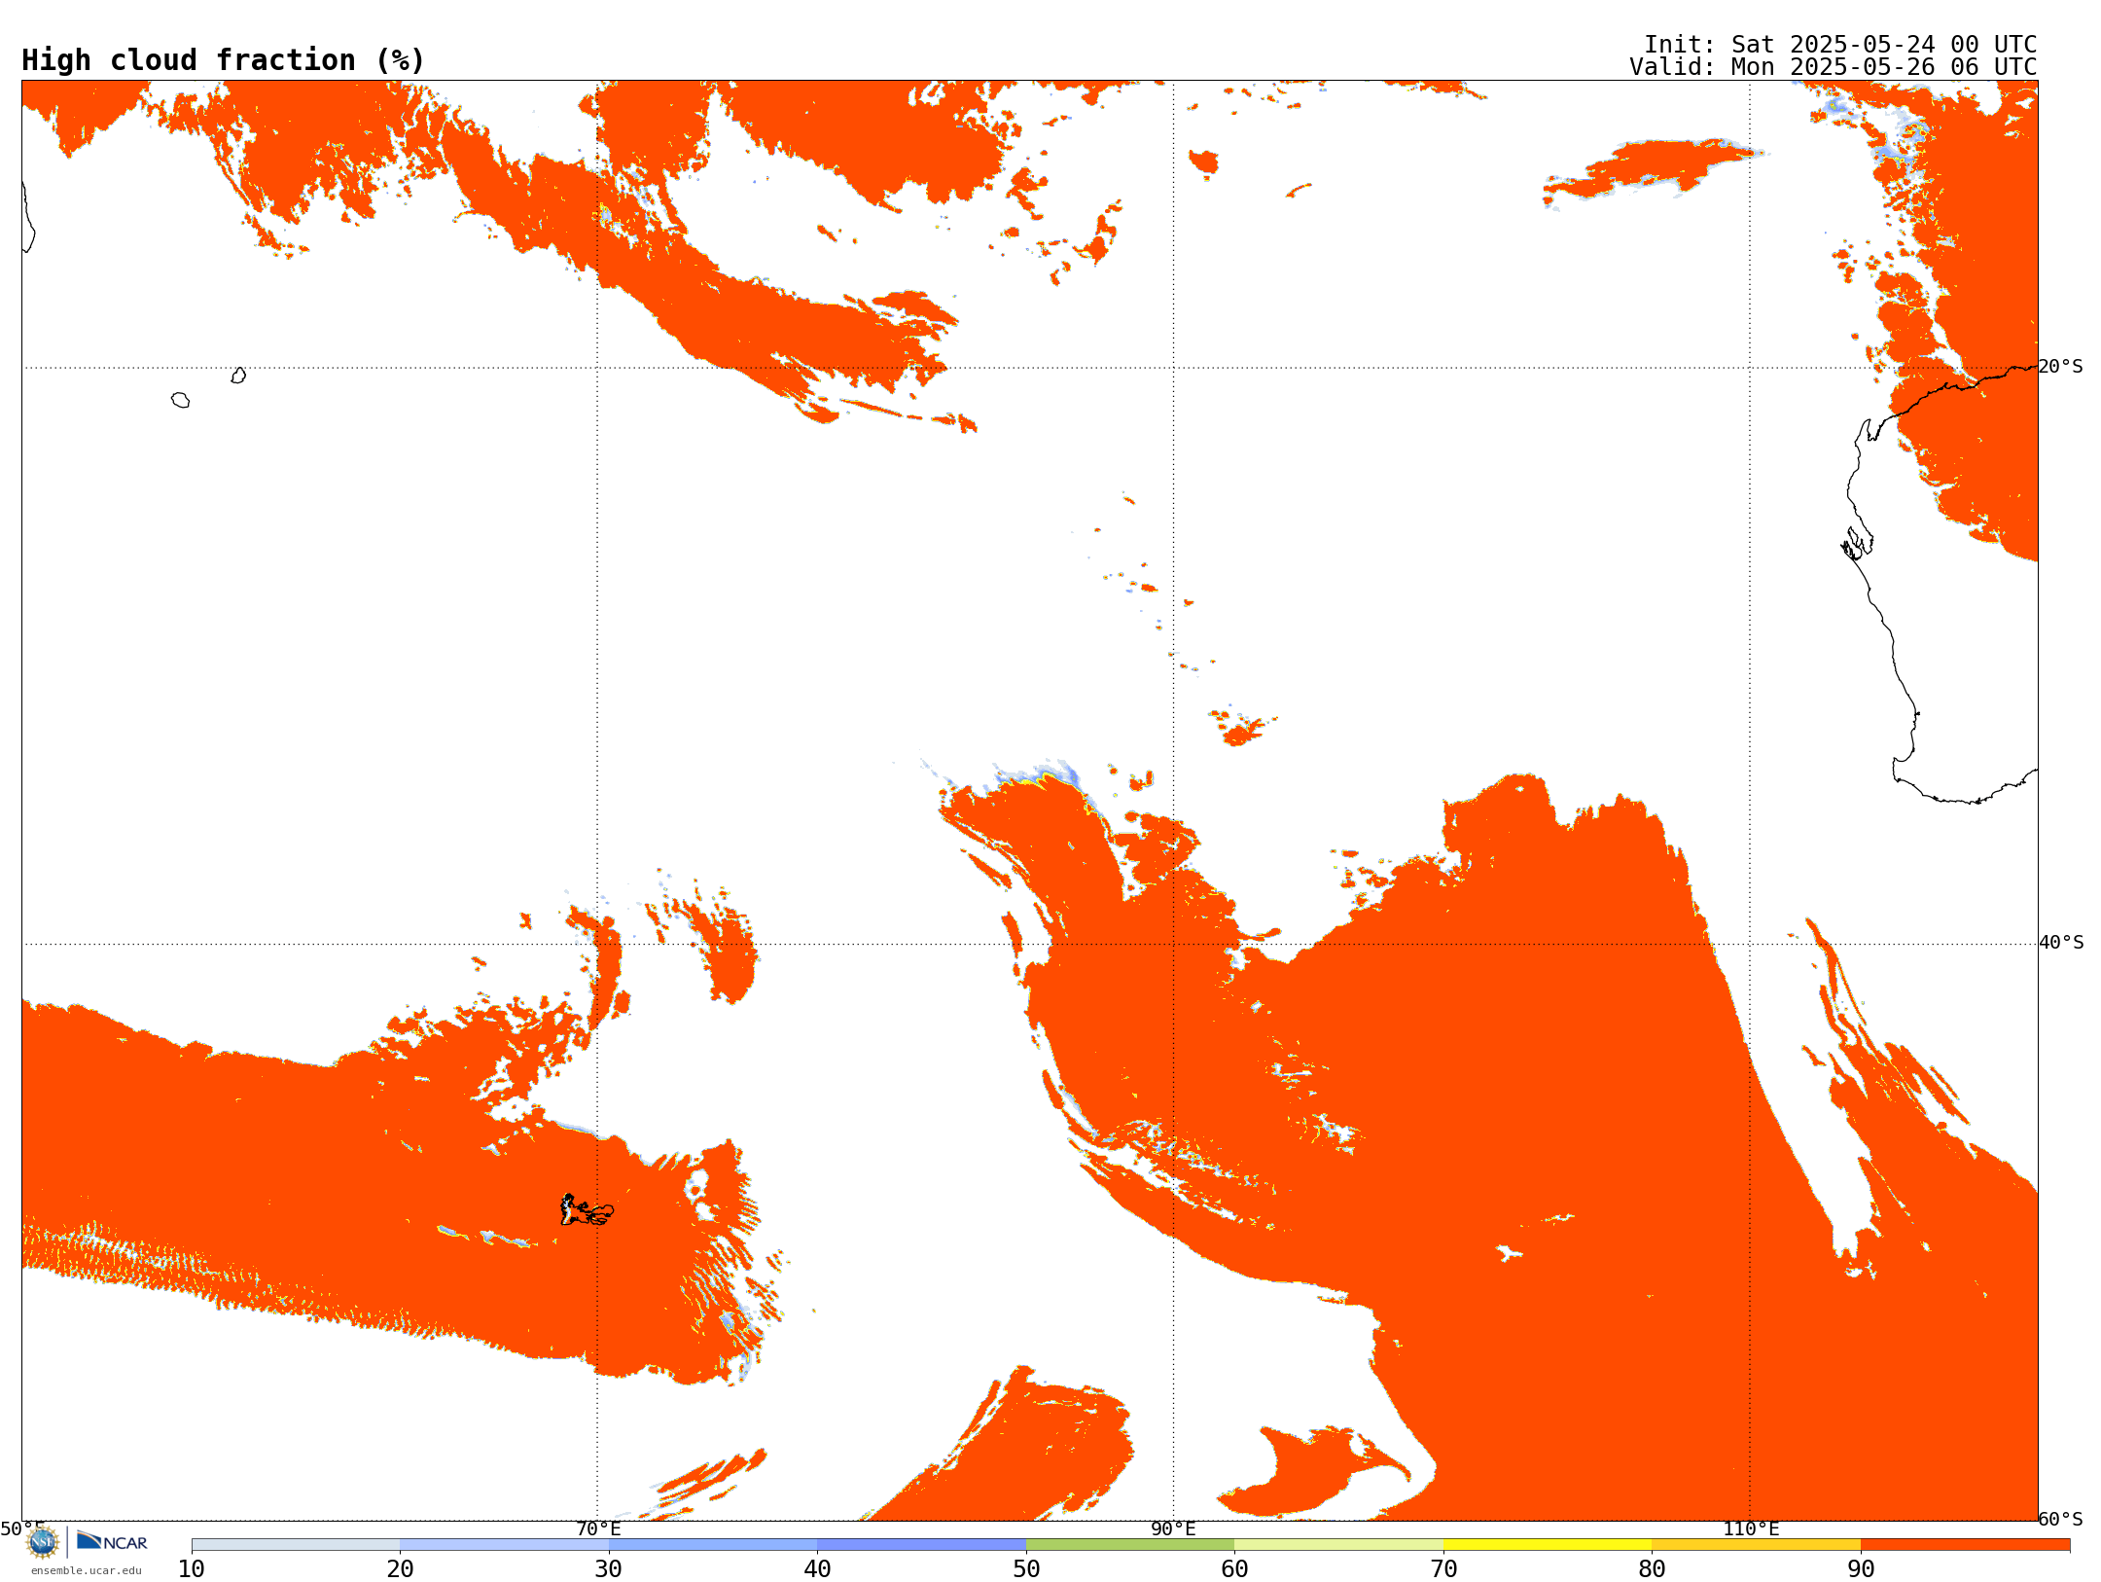Pick the 10-20 pale gray colorbar segment
This screenshot has height=1582, width=2101.
pos(296,1545)
